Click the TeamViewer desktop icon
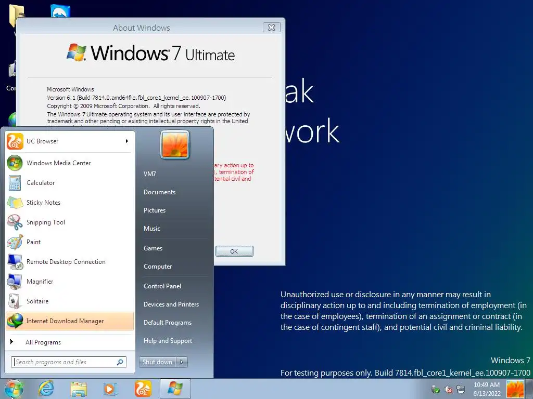 coord(60,11)
